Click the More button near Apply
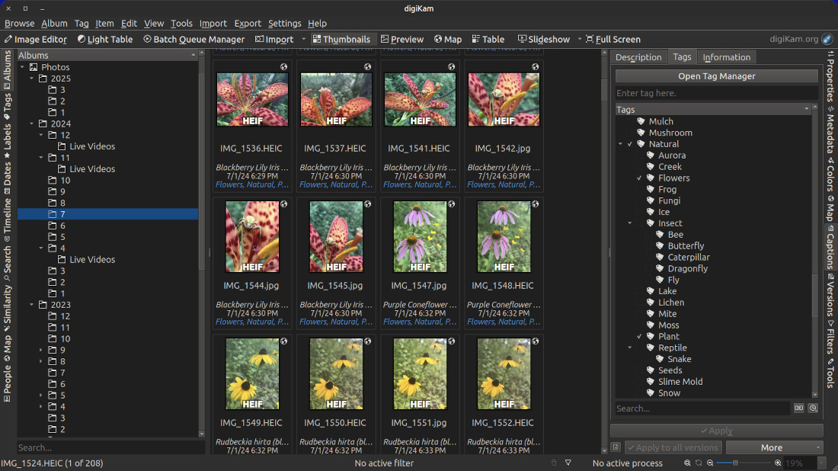Screen dimensions: 838x471 (773, 447)
